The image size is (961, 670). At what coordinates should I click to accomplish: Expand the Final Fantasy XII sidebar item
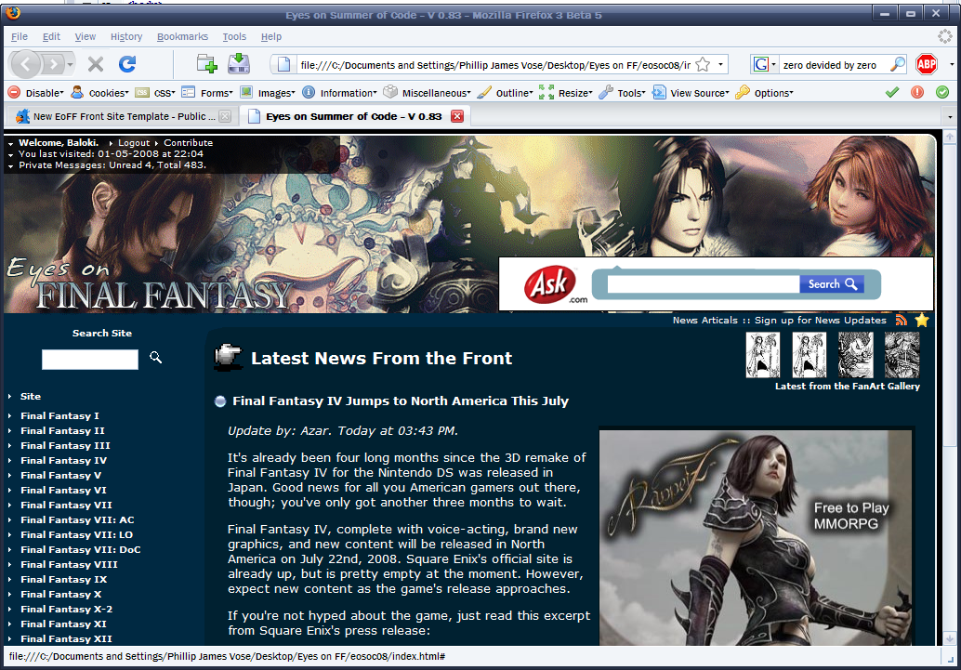[x=66, y=638]
